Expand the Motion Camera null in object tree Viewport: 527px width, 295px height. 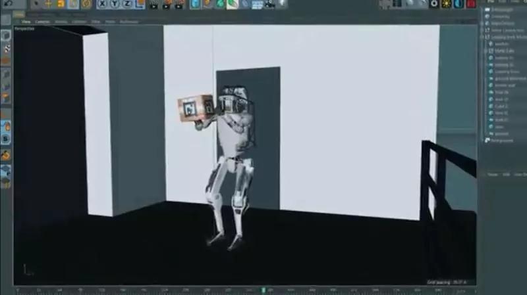[486, 30]
